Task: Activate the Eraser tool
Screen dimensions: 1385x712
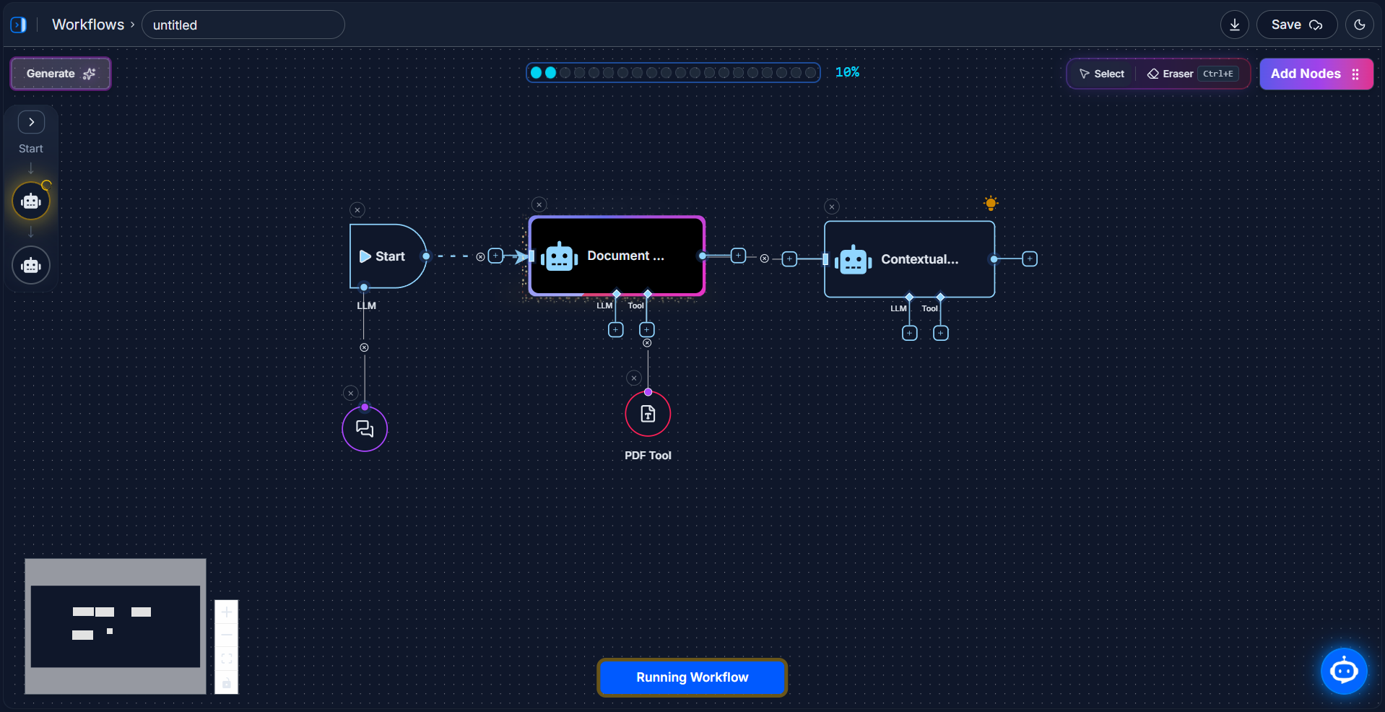Action: [1171, 74]
